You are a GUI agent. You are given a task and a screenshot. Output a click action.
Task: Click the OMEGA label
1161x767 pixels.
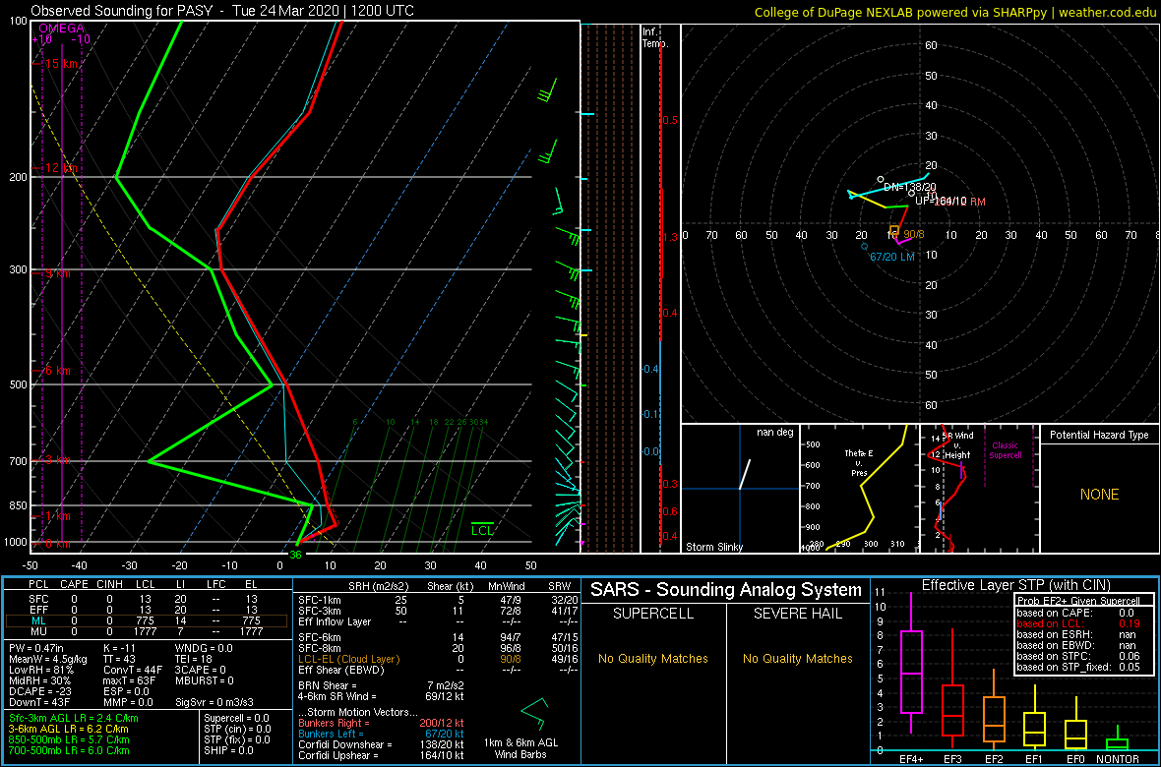61,29
